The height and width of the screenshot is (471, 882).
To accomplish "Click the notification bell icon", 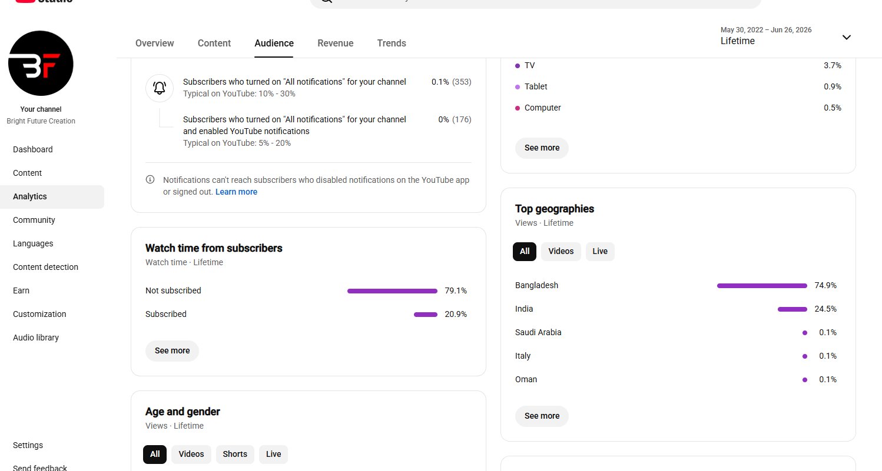I will point(160,88).
